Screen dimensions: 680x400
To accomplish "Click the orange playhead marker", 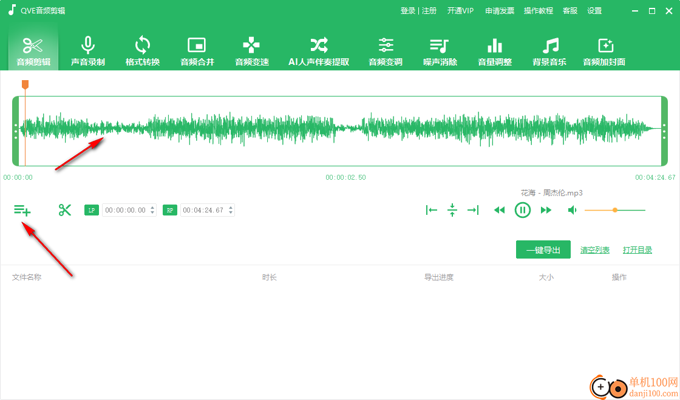I will [25, 84].
